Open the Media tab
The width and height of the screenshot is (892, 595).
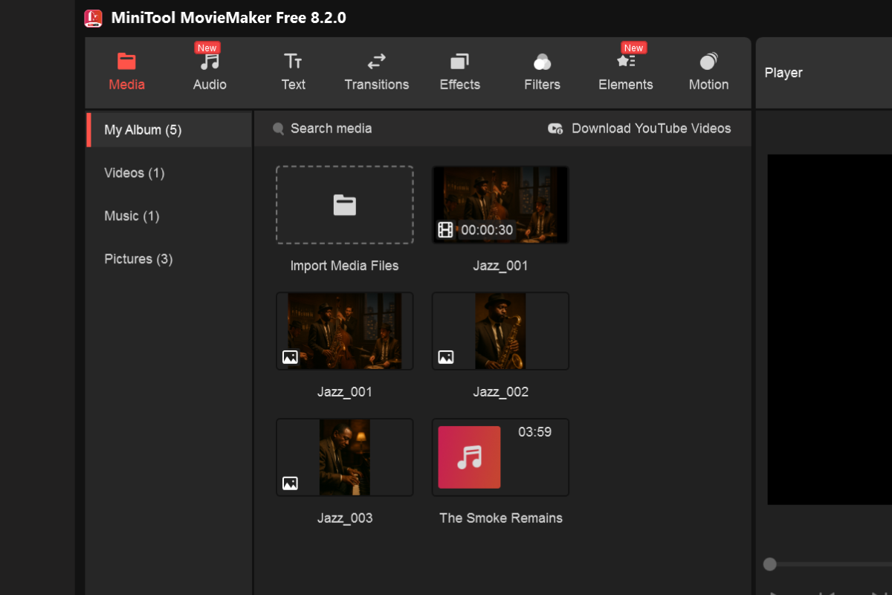tap(126, 72)
